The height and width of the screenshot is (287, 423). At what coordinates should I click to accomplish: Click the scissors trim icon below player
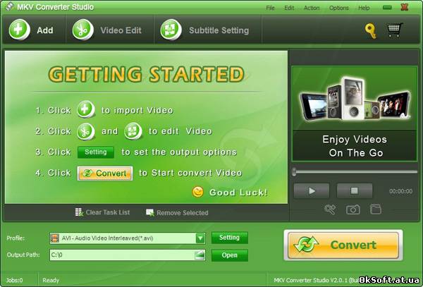point(330,209)
